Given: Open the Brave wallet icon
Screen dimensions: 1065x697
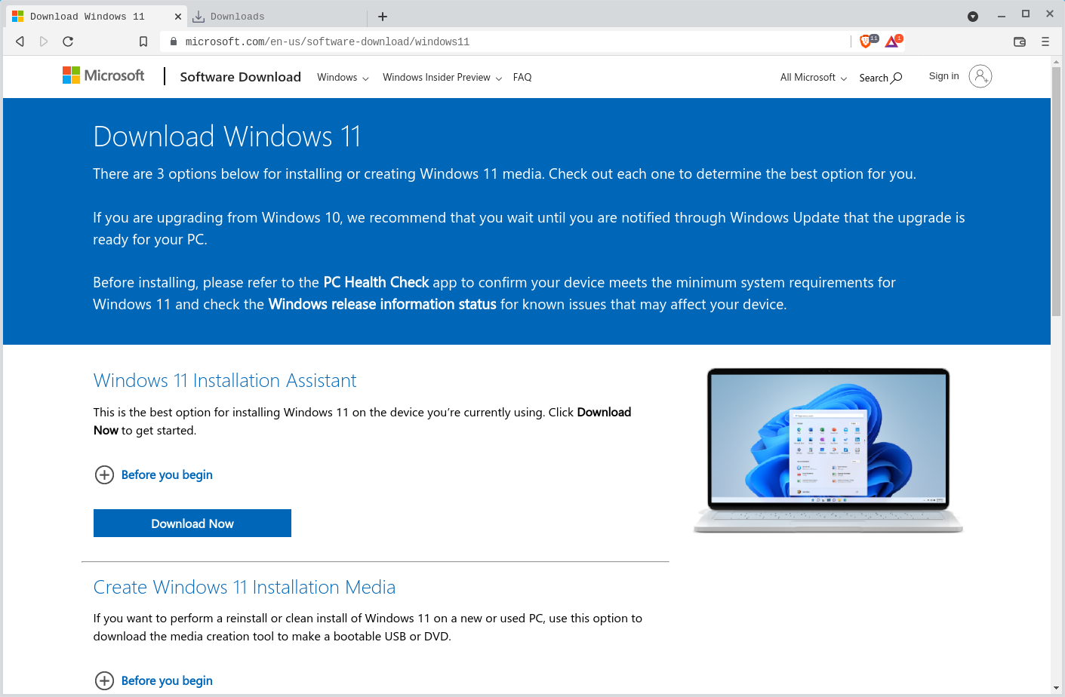Looking at the screenshot, I should click(x=1020, y=41).
